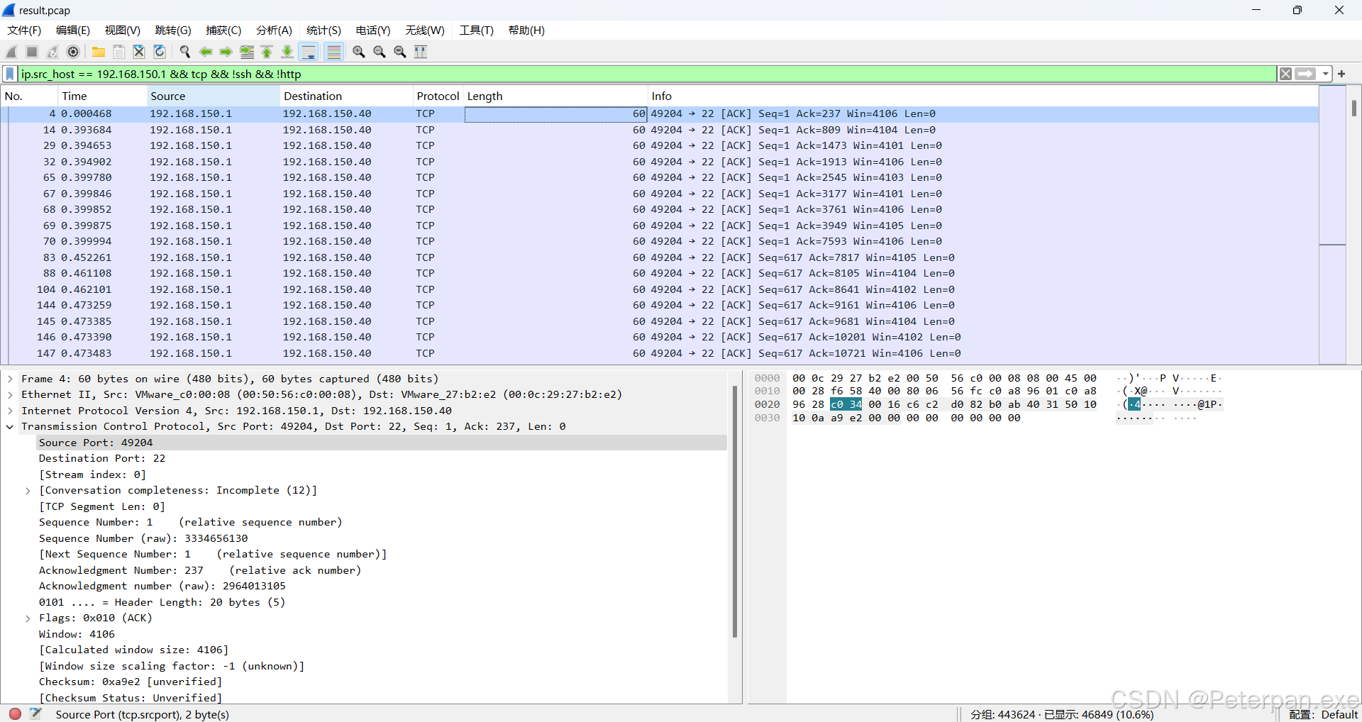
Task: Add a filter button with plus
Action: point(1341,74)
